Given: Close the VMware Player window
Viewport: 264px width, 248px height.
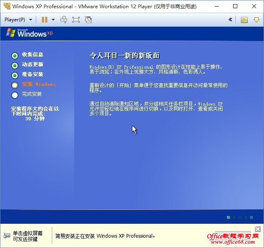Looking at the screenshot, I should coord(254,7).
